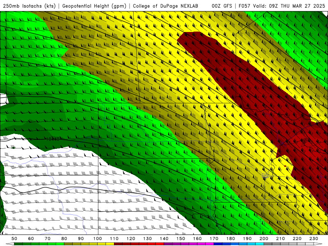Screen dimensions: 328x246
Task: Click the '90' color scale label
Action: point(81,239)
